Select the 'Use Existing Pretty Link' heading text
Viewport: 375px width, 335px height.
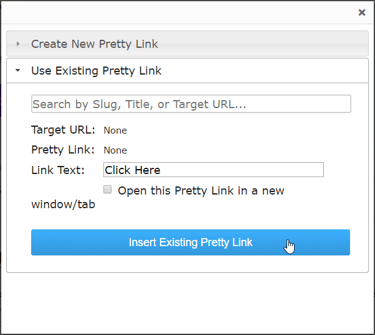pos(96,71)
